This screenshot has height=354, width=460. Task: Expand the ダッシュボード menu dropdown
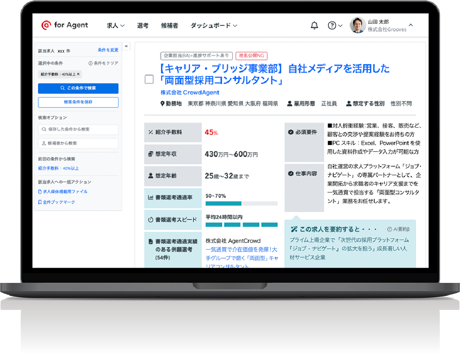(214, 26)
